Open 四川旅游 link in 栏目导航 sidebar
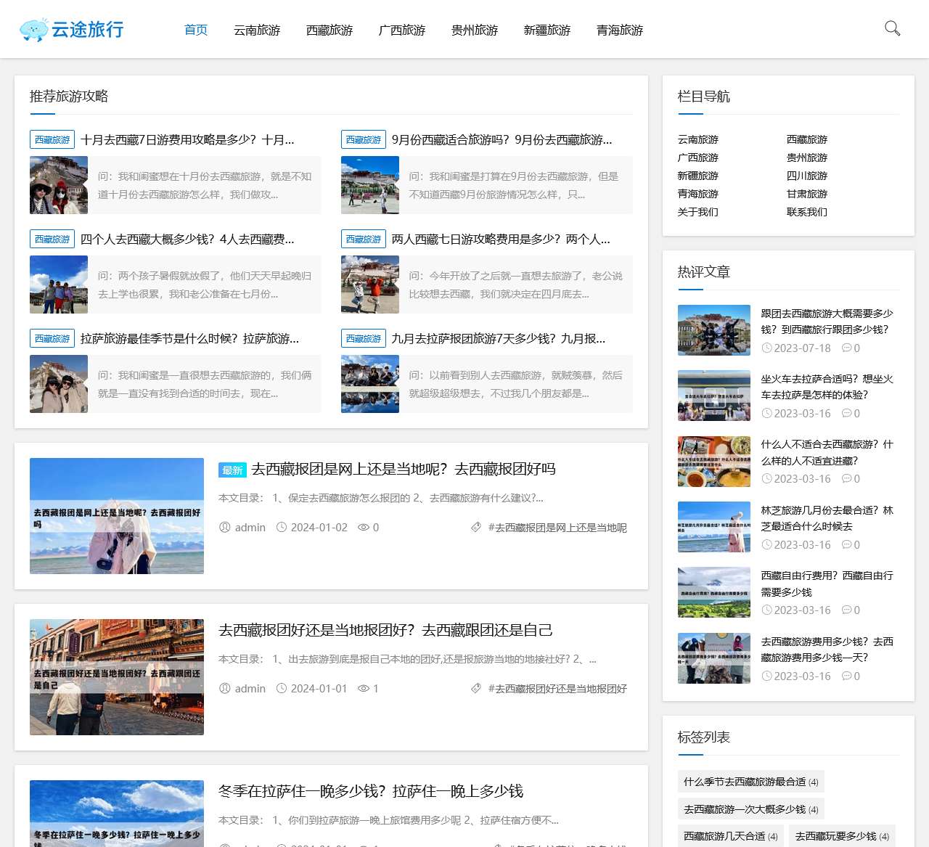Screen dimensions: 929x847 pos(807,176)
